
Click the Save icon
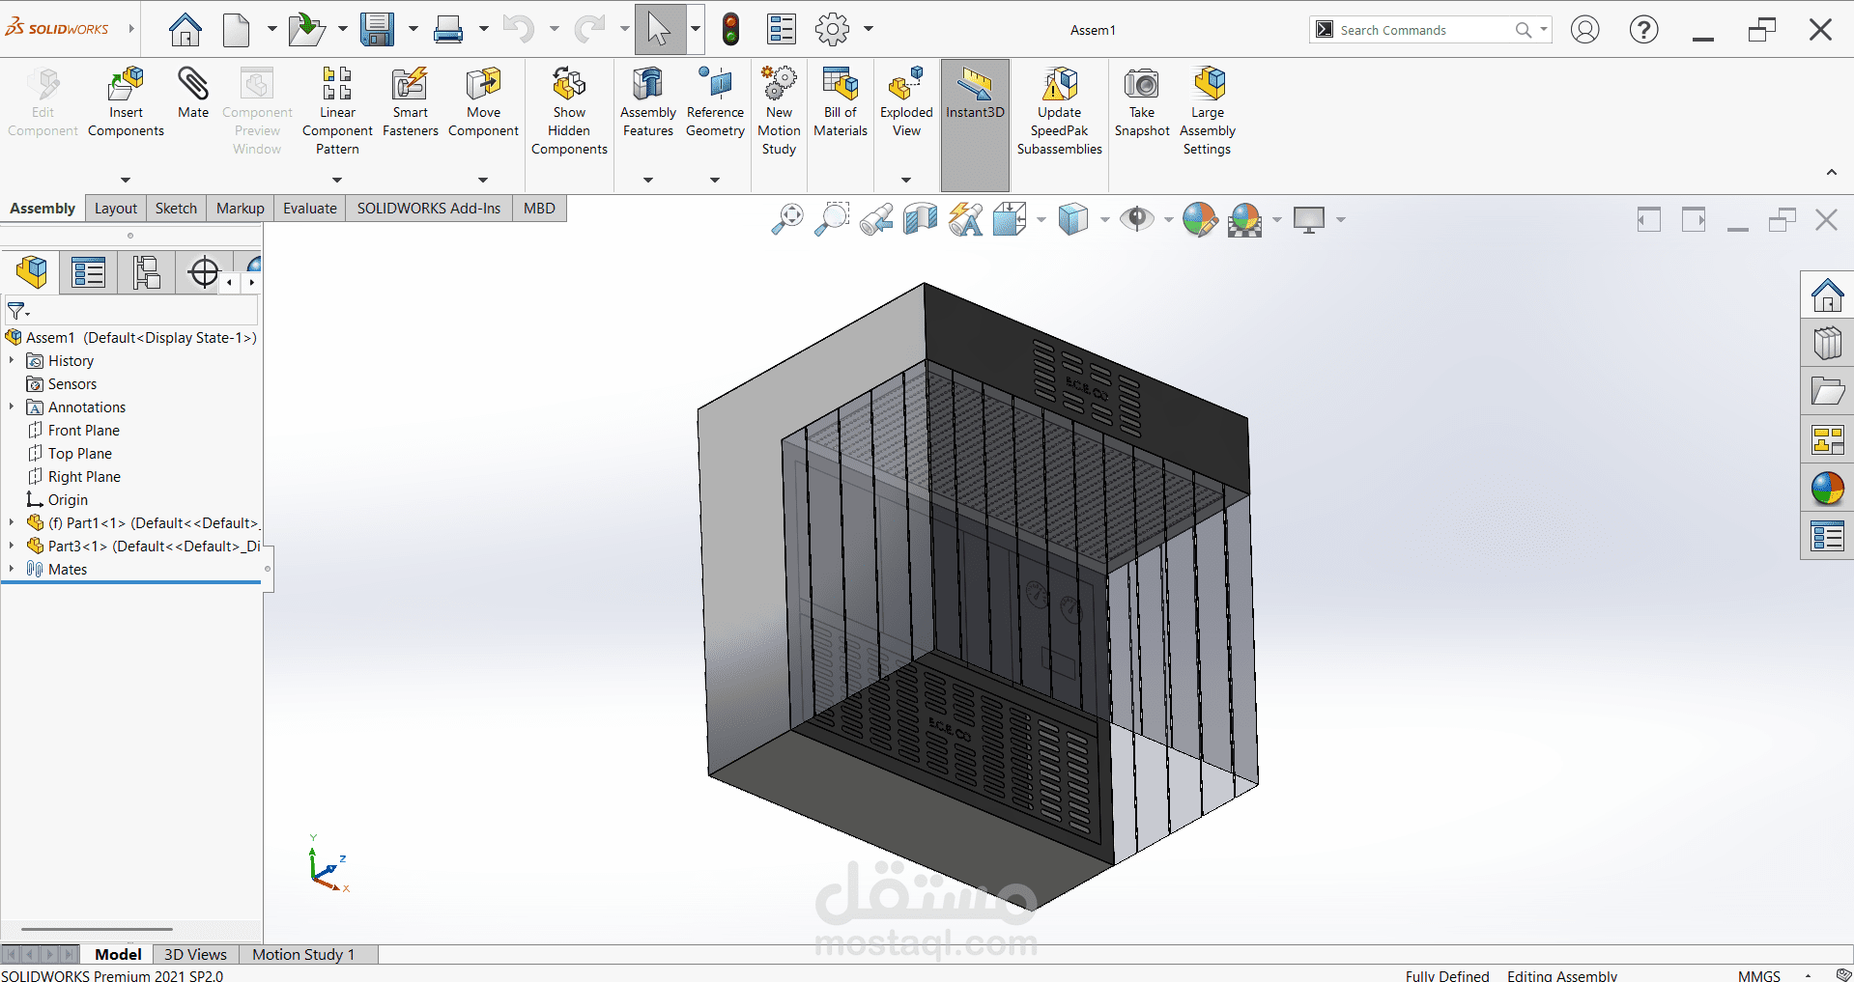point(377,30)
